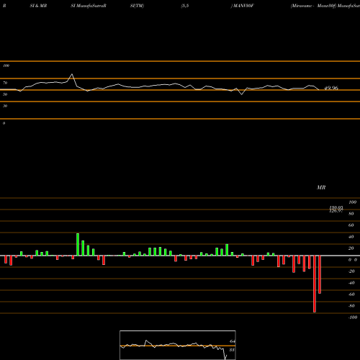
Task: Click the current RSI value 49.96
Action: tap(331, 88)
